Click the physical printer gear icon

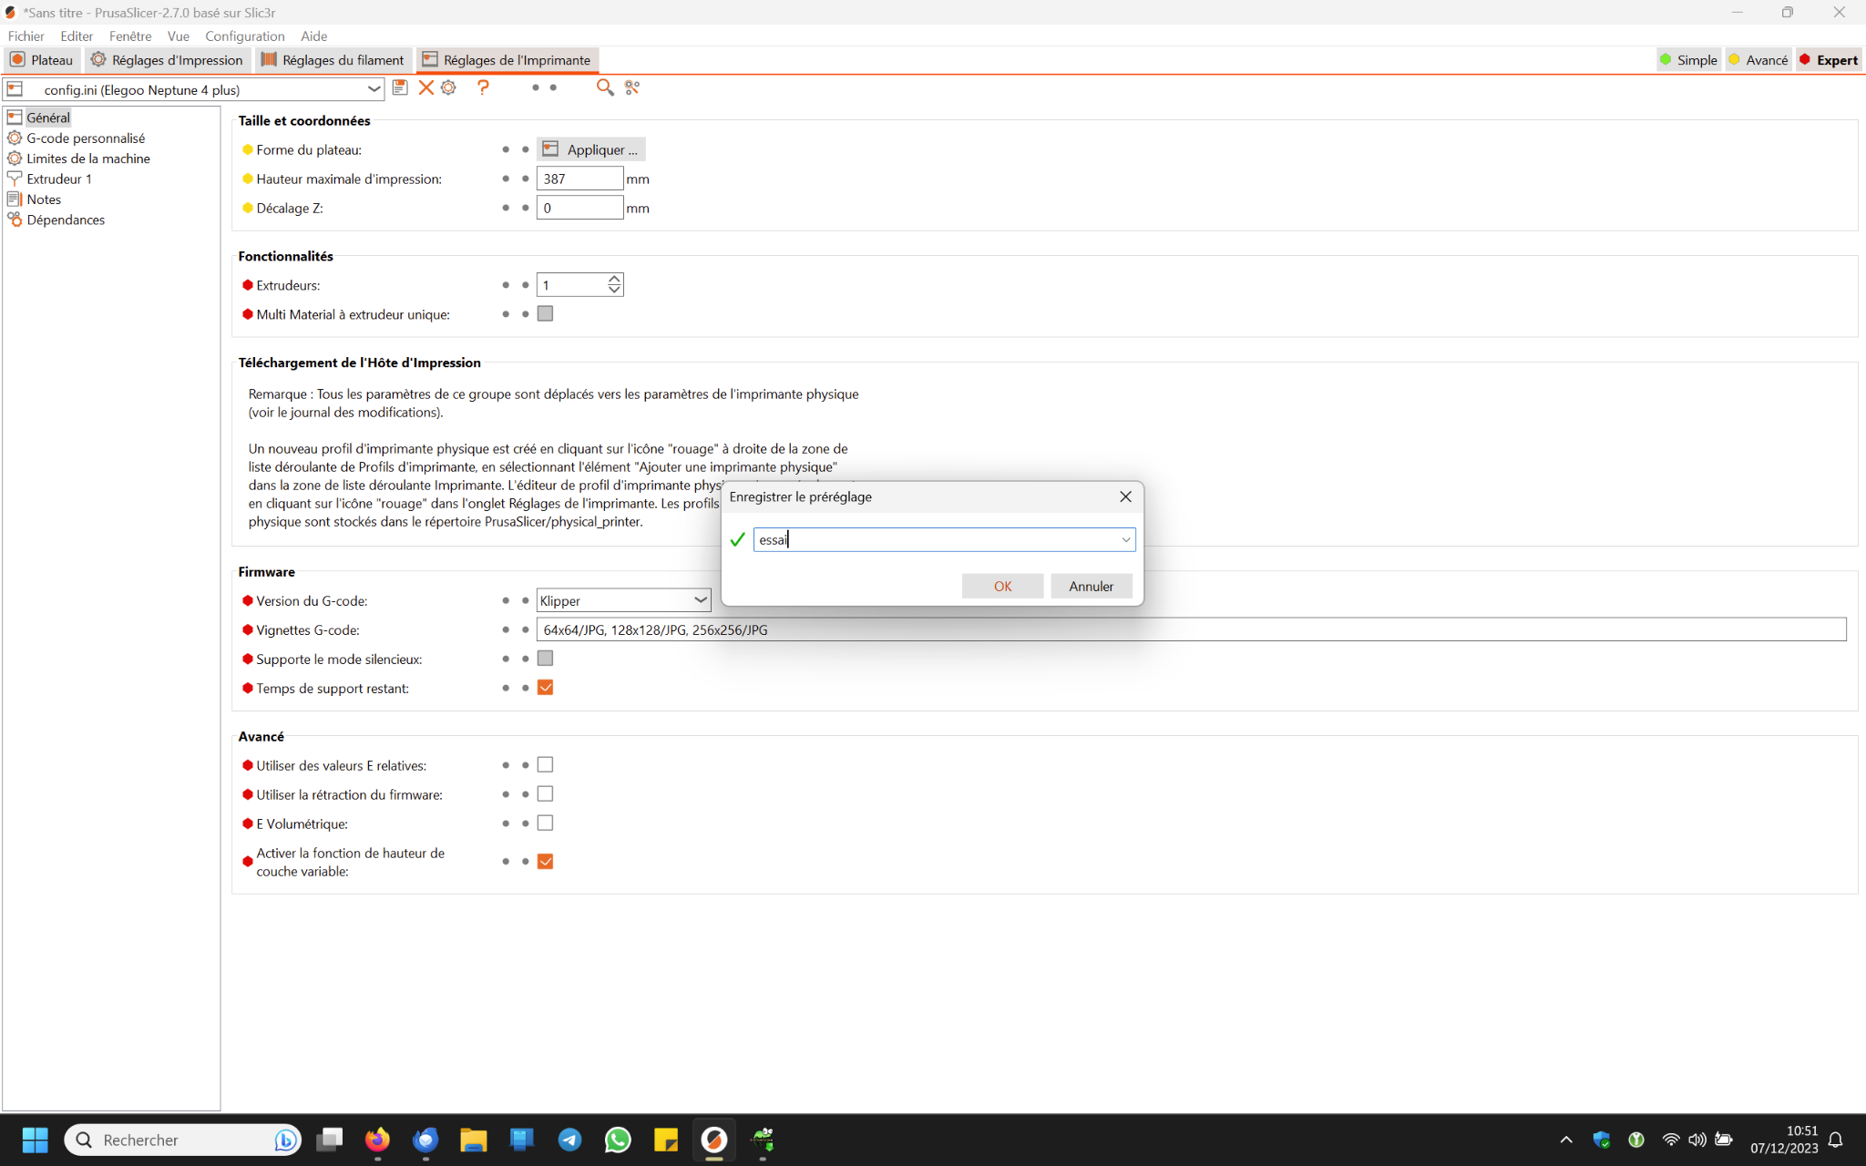(x=448, y=87)
